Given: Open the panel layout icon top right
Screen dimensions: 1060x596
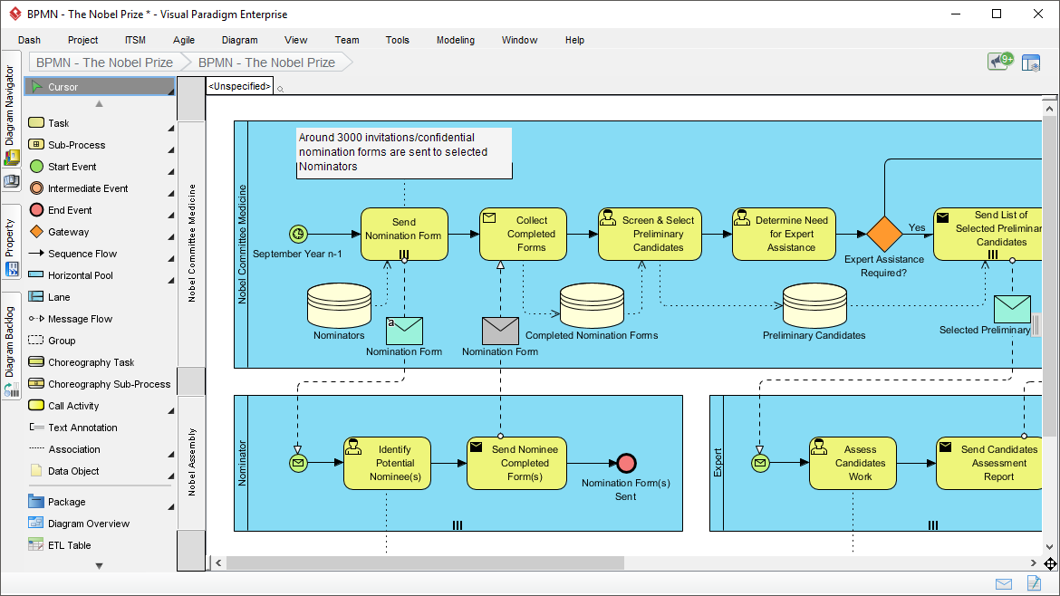Looking at the screenshot, I should point(1031,62).
